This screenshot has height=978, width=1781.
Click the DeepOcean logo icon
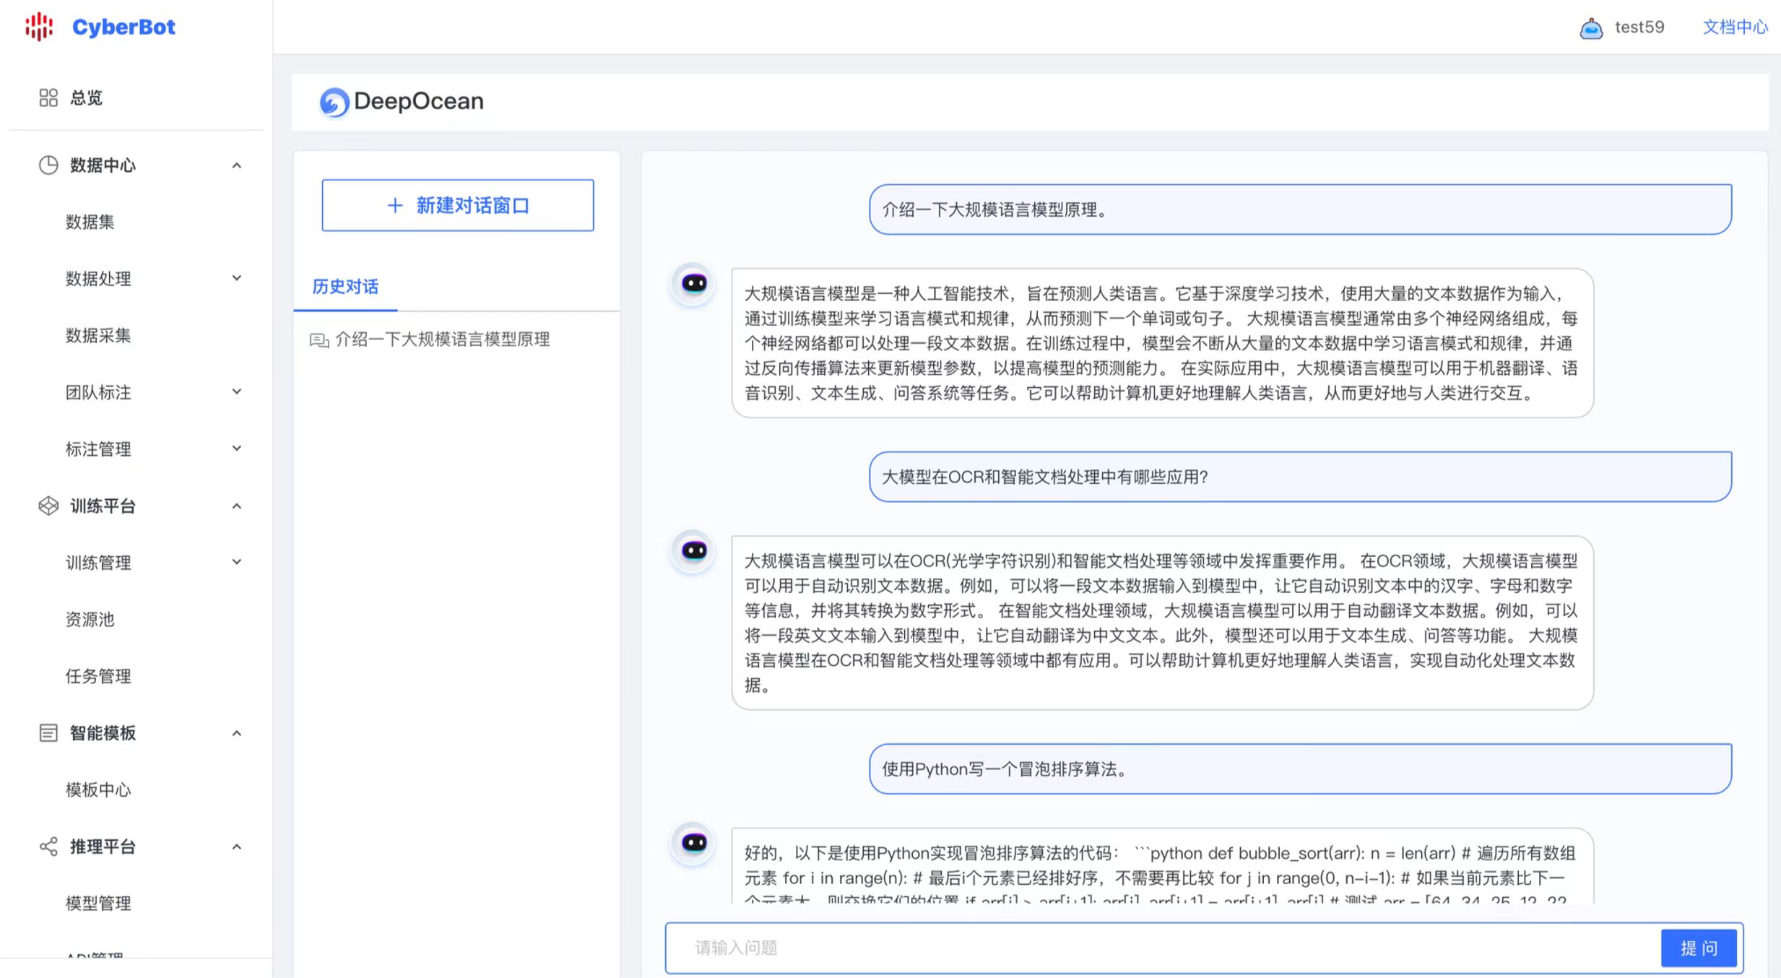334,102
